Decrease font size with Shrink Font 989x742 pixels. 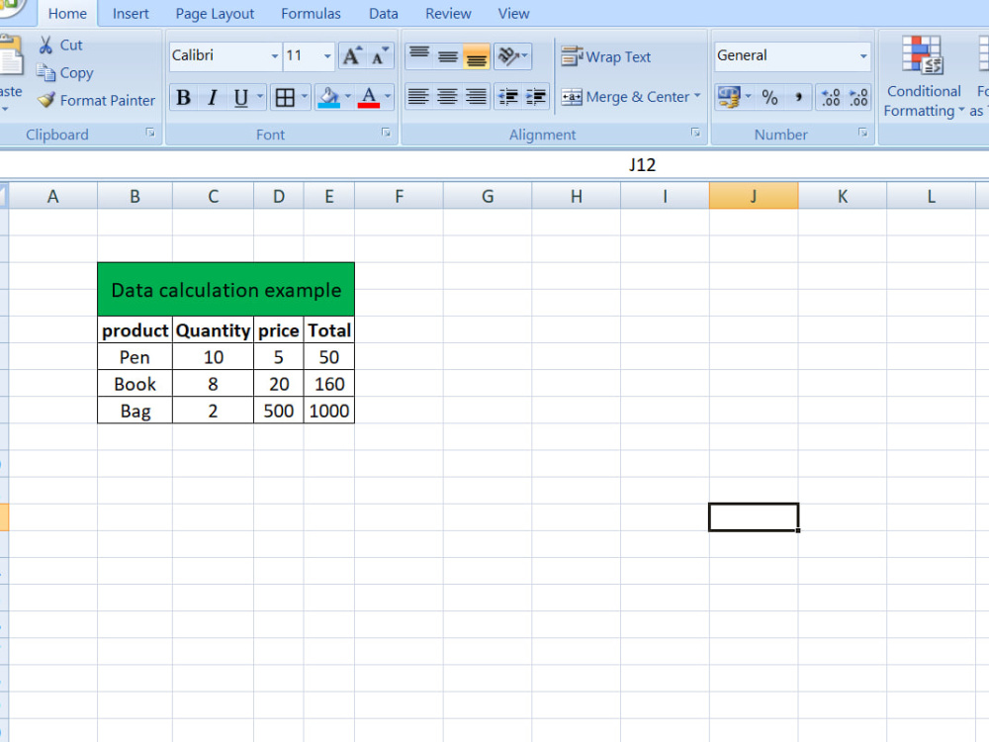pos(381,56)
